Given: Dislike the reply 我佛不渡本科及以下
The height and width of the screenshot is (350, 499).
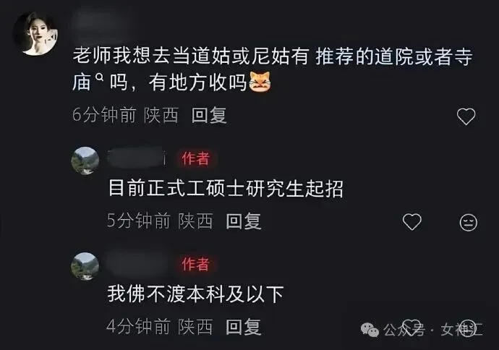Looking at the screenshot, I should [469, 328].
